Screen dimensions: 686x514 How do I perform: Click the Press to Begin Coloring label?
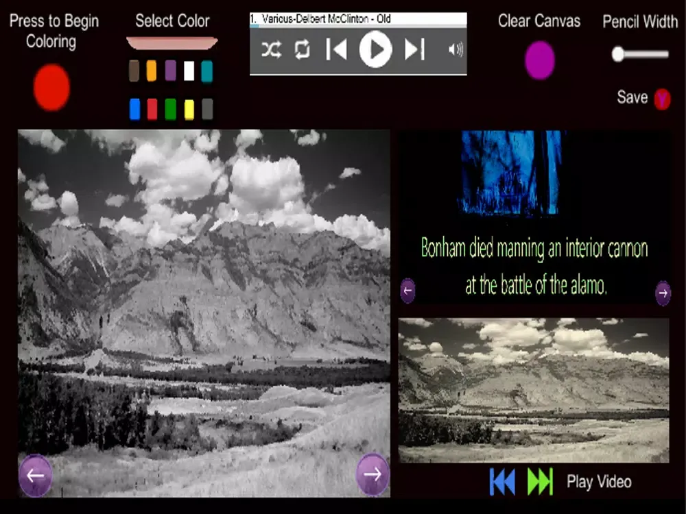tap(54, 31)
